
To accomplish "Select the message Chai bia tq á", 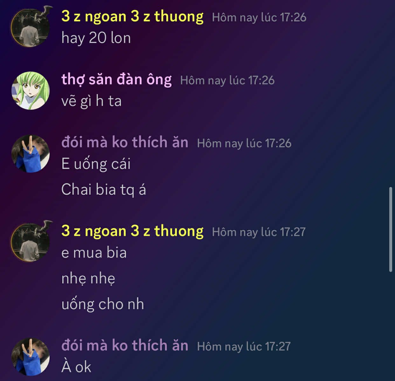I will click(104, 190).
